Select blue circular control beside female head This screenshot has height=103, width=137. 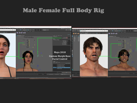point(33,51)
